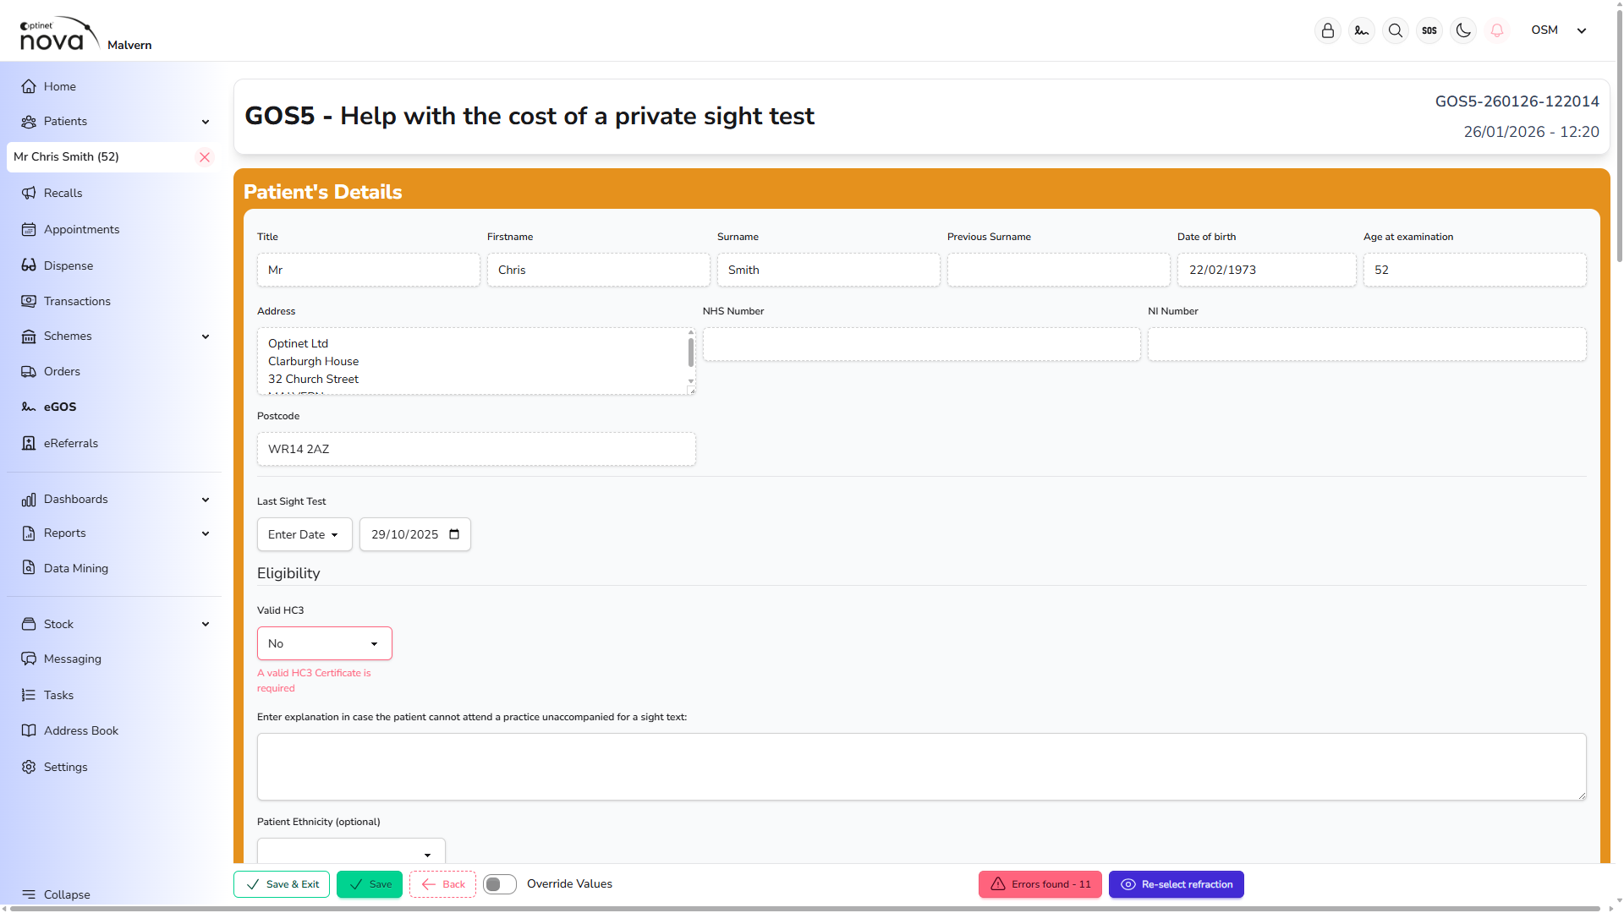This screenshot has width=1624, height=913.
Task: Click the NHS Number input field
Action: [x=920, y=345]
